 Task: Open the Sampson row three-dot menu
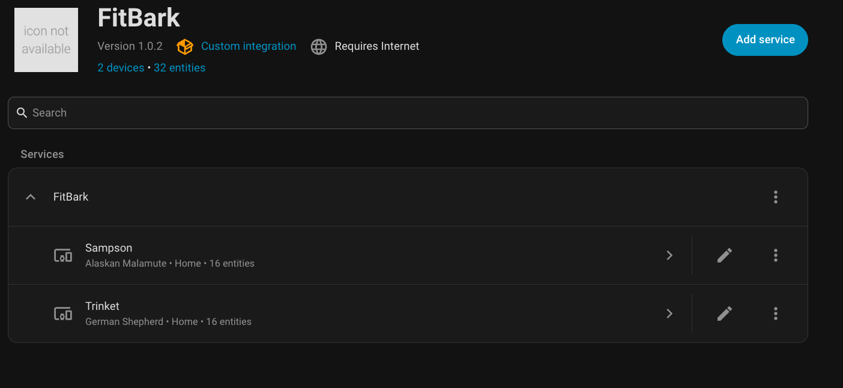[x=776, y=255]
